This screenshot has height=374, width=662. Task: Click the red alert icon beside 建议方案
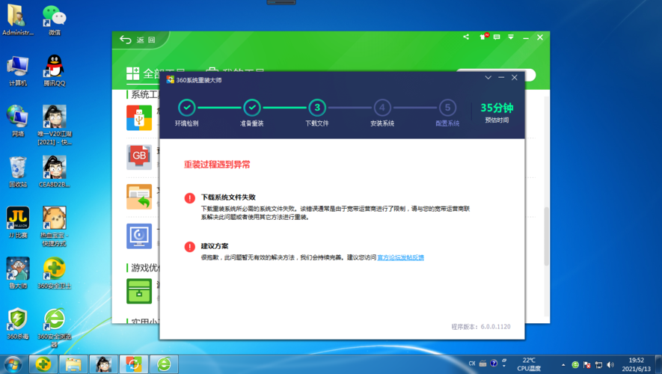(x=189, y=247)
